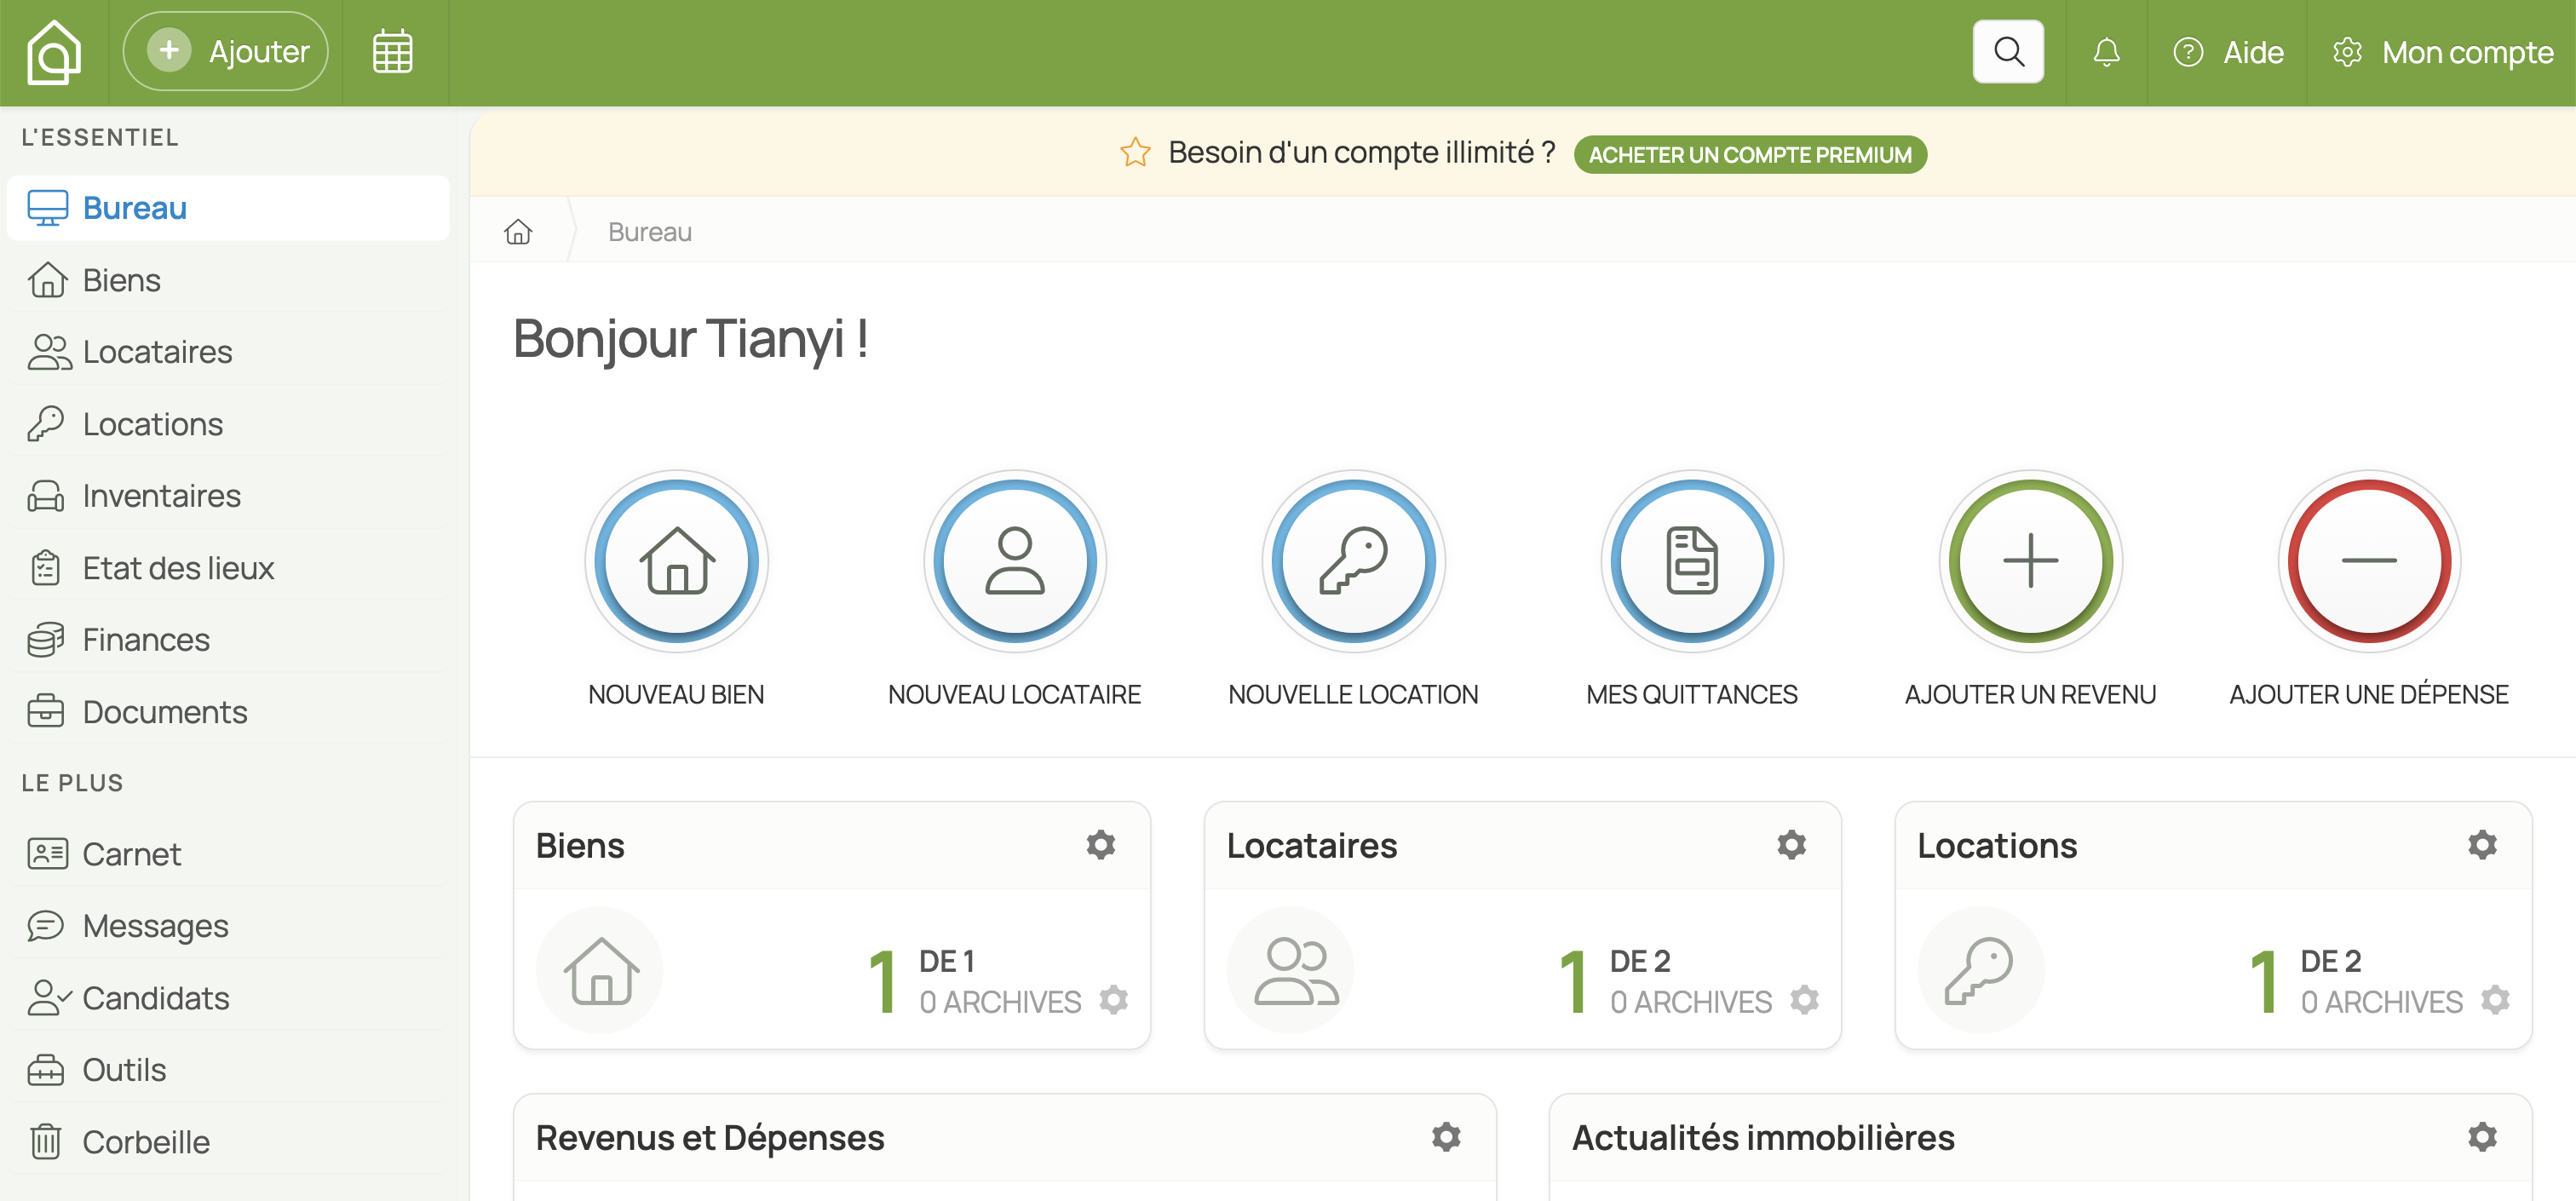
Task: Click the gear next to Locataires 0 archives
Action: click(x=1805, y=1000)
